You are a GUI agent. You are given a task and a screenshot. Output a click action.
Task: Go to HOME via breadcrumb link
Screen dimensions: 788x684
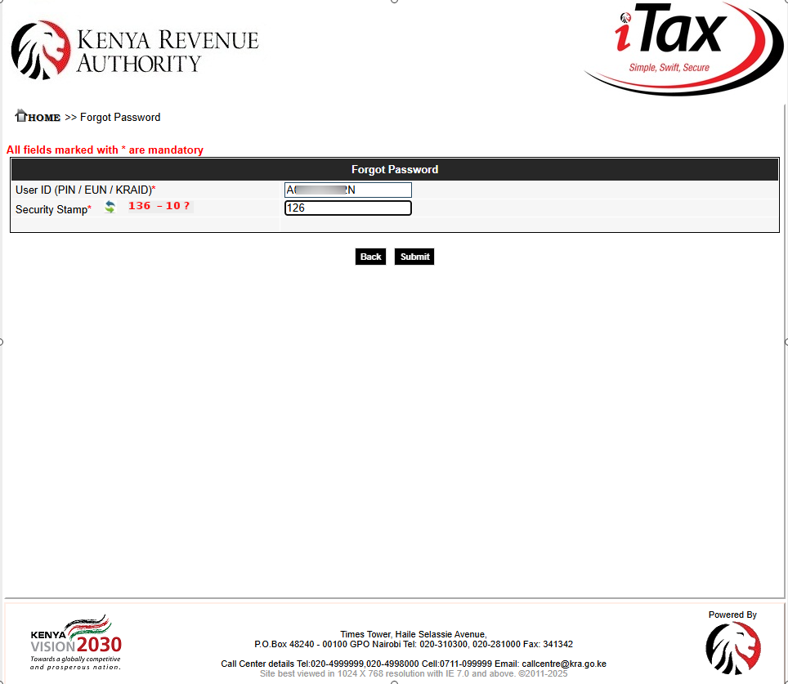[44, 118]
